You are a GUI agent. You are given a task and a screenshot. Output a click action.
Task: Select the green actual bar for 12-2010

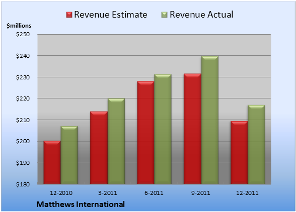click(69, 155)
